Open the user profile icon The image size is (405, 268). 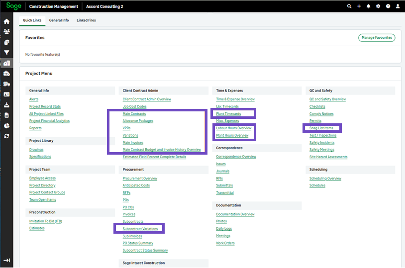(398, 6)
